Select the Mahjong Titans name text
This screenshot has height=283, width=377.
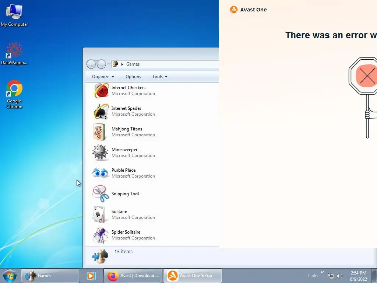[127, 129]
